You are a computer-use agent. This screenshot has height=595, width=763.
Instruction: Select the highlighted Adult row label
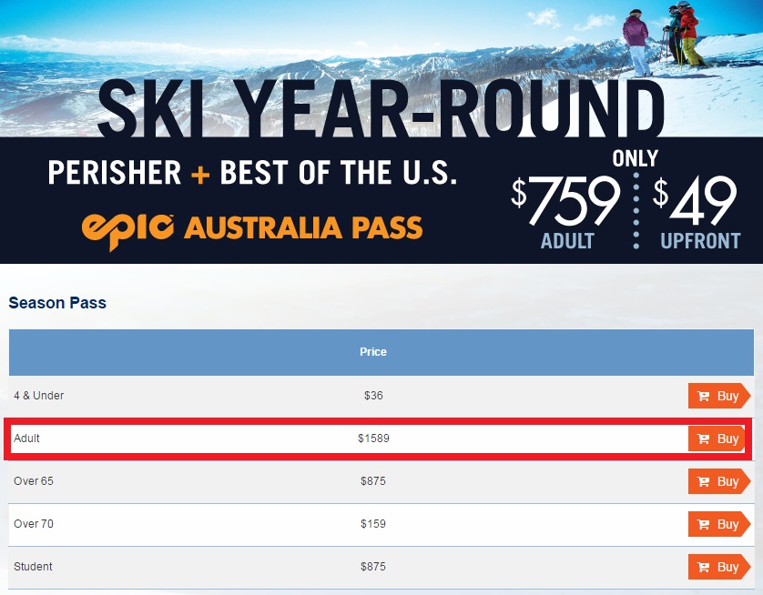pyautogui.click(x=26, y=439)
